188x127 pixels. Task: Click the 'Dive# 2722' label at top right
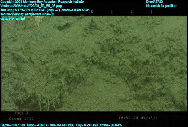pos(155,2)
